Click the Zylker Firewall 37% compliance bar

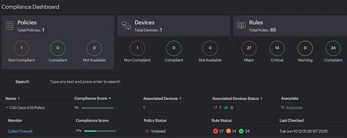pos(100,131)
